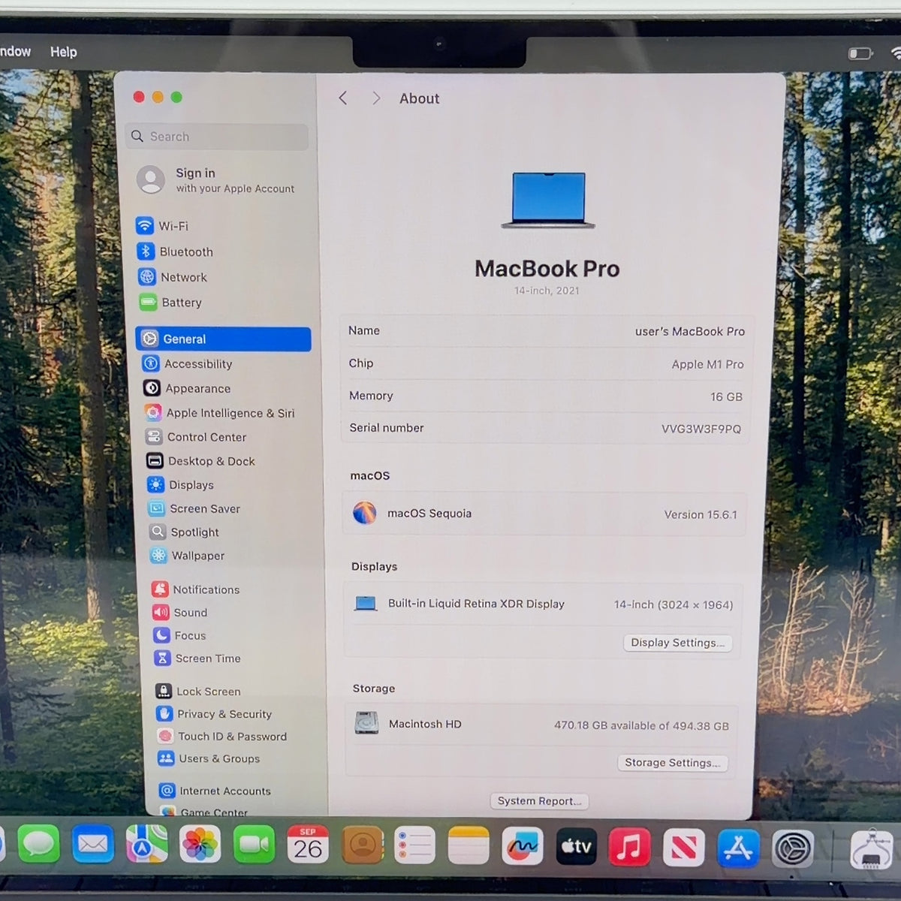This screenshot has width=901, height=901.
Task: Click the Storage Settings button
Action: 672,763
